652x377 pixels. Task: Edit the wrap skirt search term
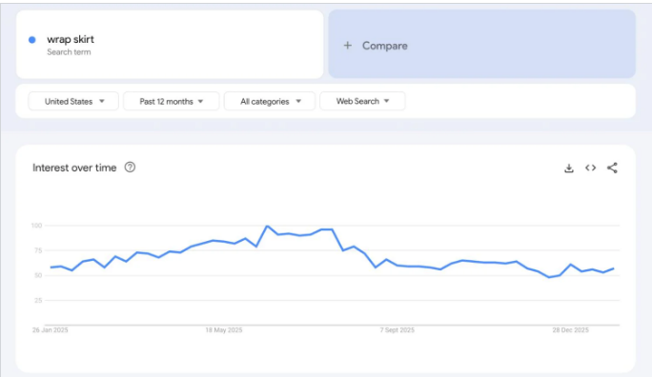click(x=170, y=44)
